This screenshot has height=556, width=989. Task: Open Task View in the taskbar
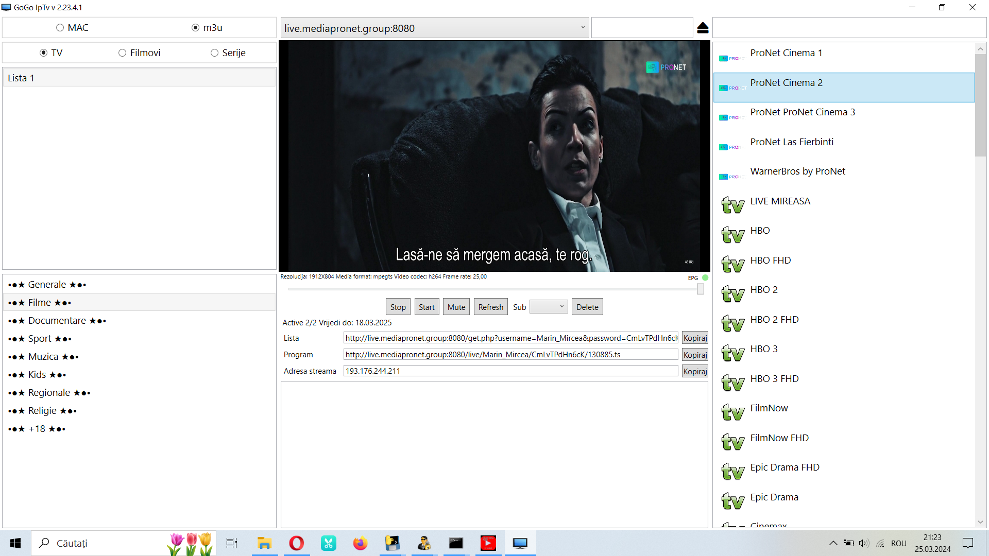(x=232, y=543)
